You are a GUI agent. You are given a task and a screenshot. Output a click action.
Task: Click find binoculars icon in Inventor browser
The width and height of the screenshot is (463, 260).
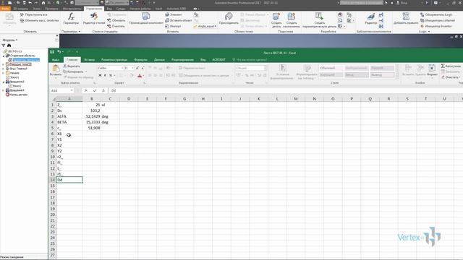9,45
